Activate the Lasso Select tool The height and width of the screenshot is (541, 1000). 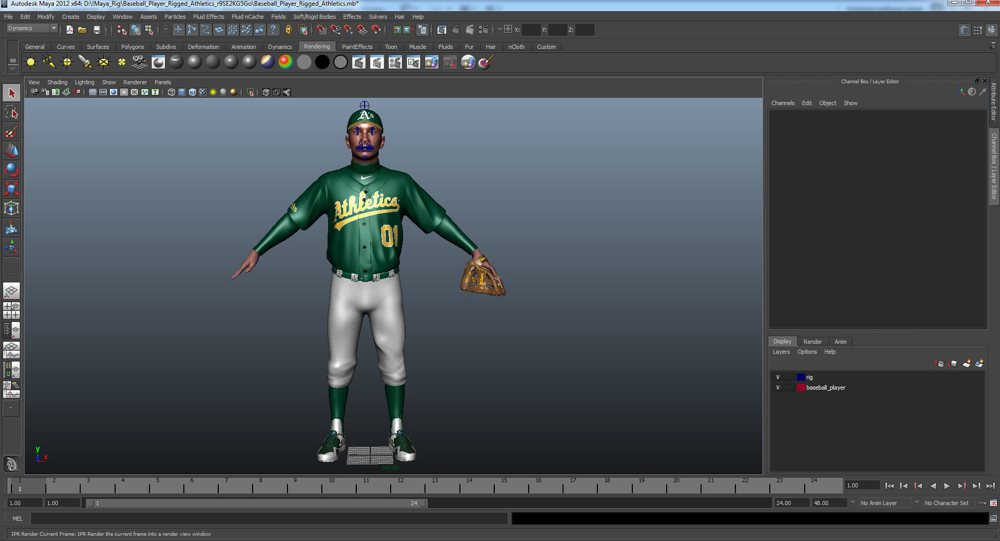tap(11, 112)
